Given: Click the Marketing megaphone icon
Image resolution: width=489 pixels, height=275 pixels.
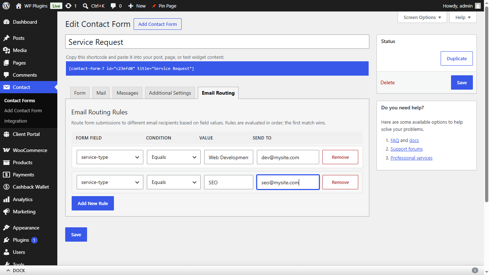Looking at the screenshot, I should 6,212.
